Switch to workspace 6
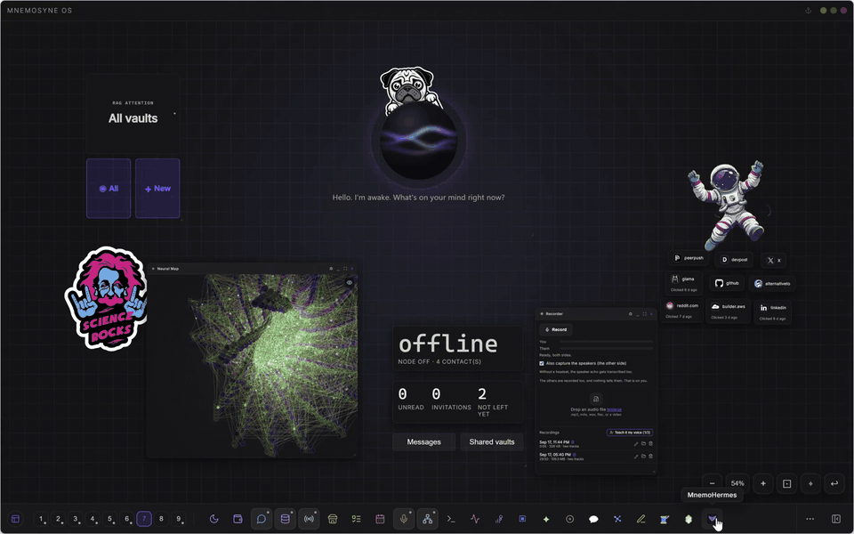 (127, 519)
